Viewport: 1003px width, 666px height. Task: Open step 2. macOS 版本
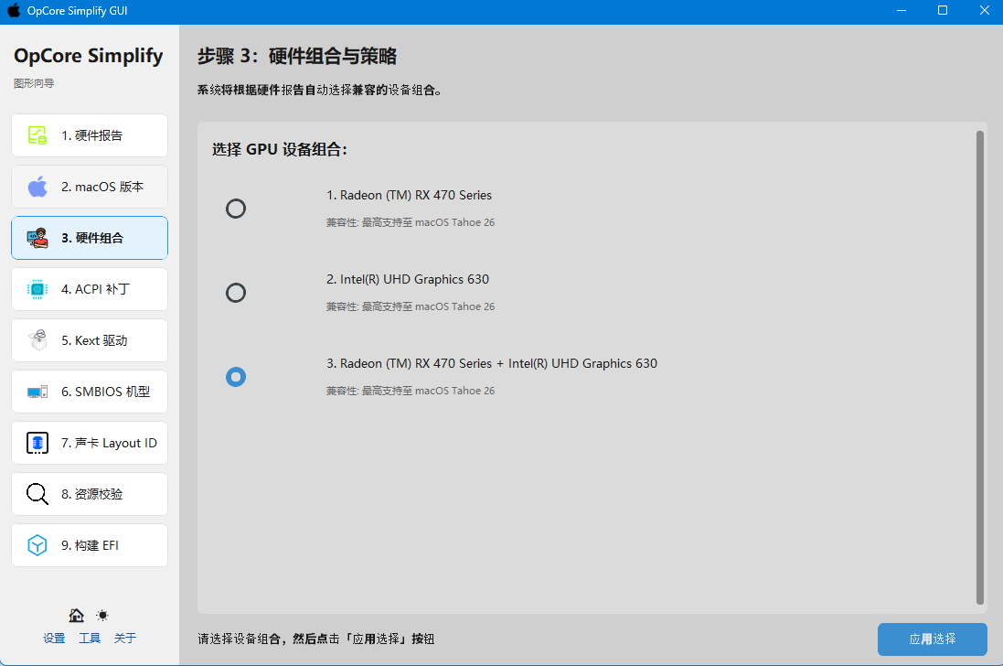[90, 187]
